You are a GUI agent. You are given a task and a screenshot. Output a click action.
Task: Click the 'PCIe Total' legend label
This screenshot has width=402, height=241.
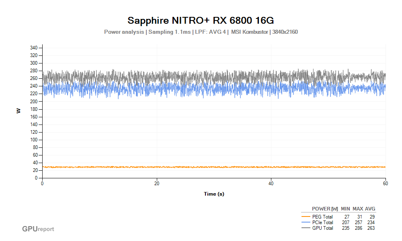322,223
